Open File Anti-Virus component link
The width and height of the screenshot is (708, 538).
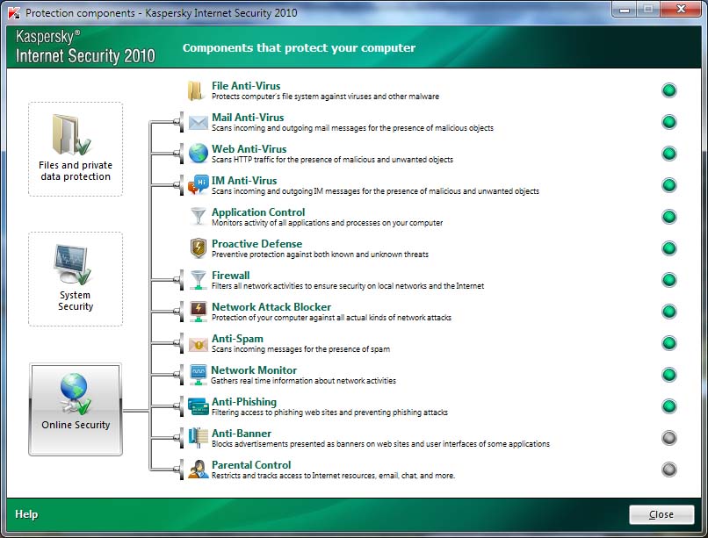(246, 86)
